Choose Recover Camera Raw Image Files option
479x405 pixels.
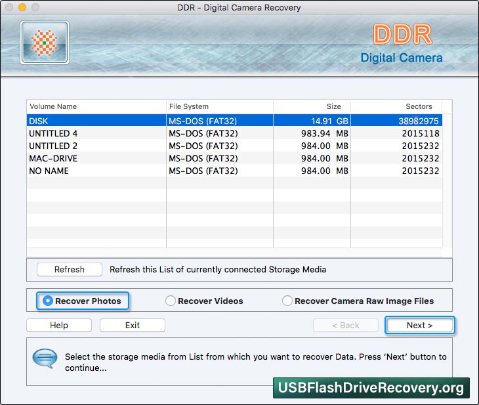pos(287,301)
